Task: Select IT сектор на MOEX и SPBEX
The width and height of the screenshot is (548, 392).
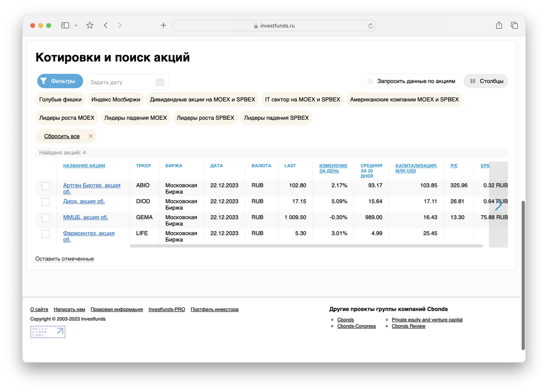Action: [303, 99]
